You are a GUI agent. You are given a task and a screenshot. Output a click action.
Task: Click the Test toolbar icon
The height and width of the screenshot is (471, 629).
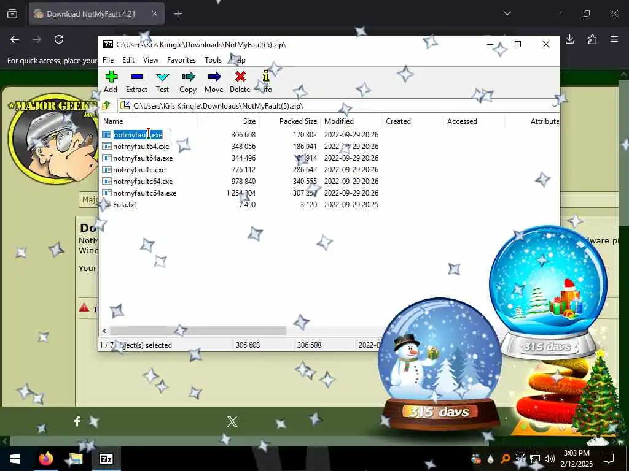tap(162, 77)
